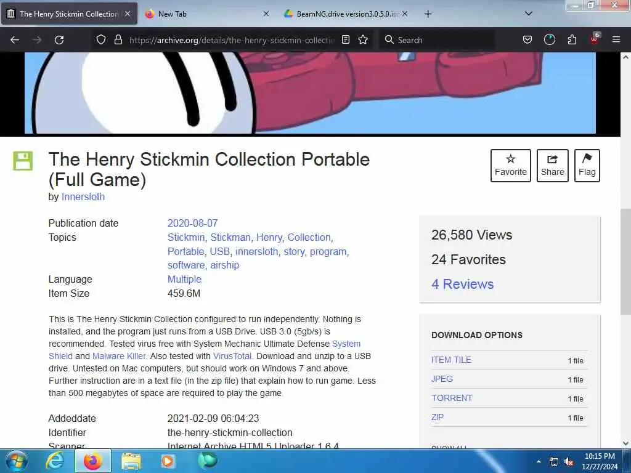The height and width of the screenshot is (473, 631).
Task: Open the airship topic link
Action: [224, 265]
